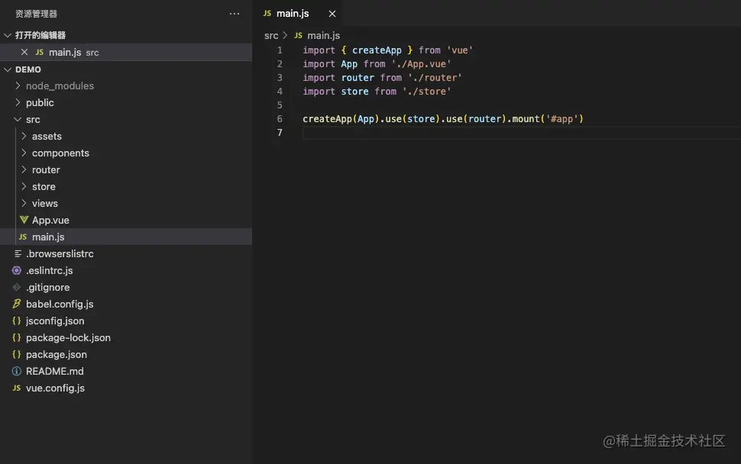This screenshot has width=741, height=464.
Task: Collapse the src folder chevron
Action: tap(18, 119)
